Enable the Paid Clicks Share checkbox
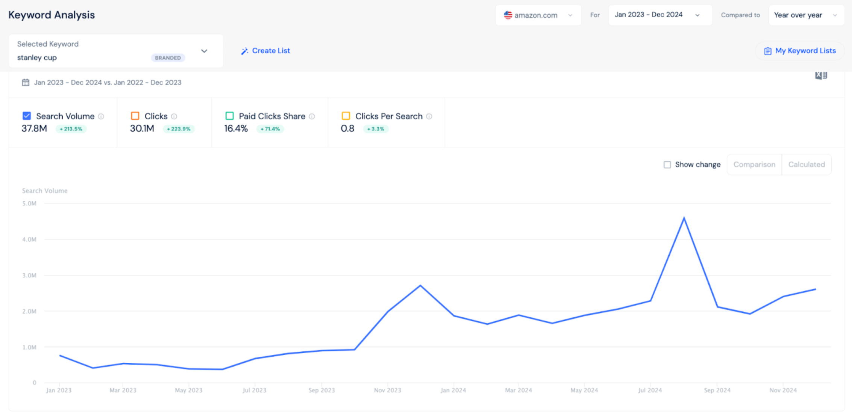This screenshot has height=416, width=852. click(229, 116)
